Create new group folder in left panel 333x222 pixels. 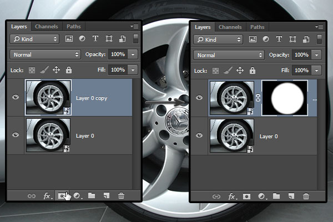pyautogui.click(x=92, y=195)
